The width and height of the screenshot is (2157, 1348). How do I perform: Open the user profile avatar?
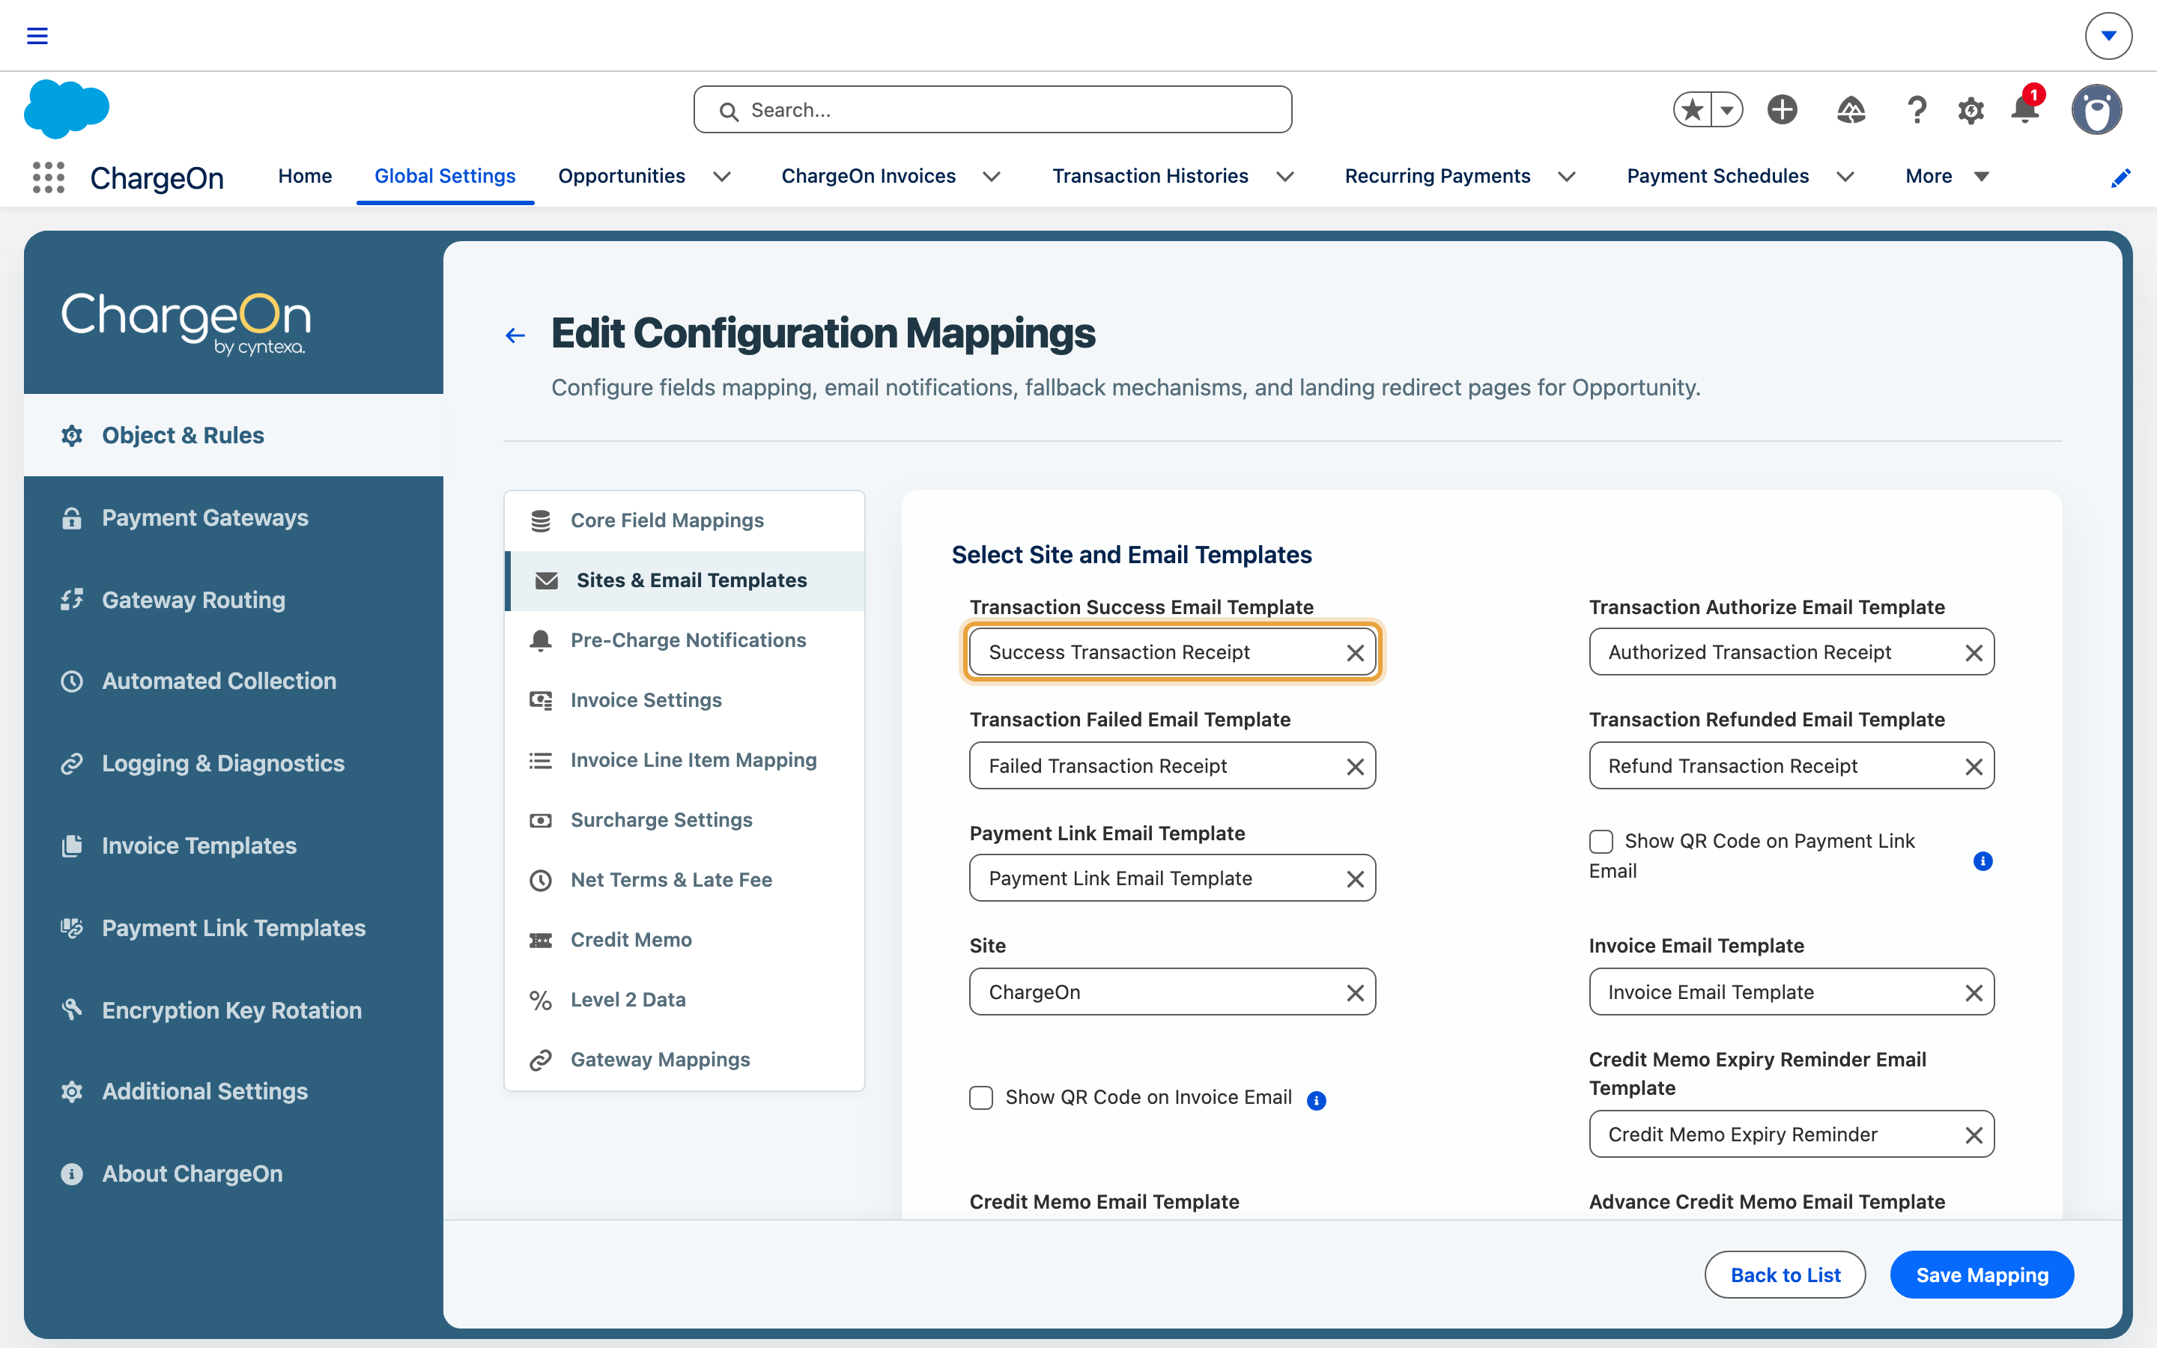[2096, 109]
